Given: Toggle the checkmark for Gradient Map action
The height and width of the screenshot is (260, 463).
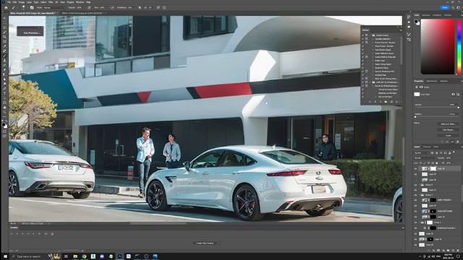Looking at the screenshot, I should pos(363,75).
